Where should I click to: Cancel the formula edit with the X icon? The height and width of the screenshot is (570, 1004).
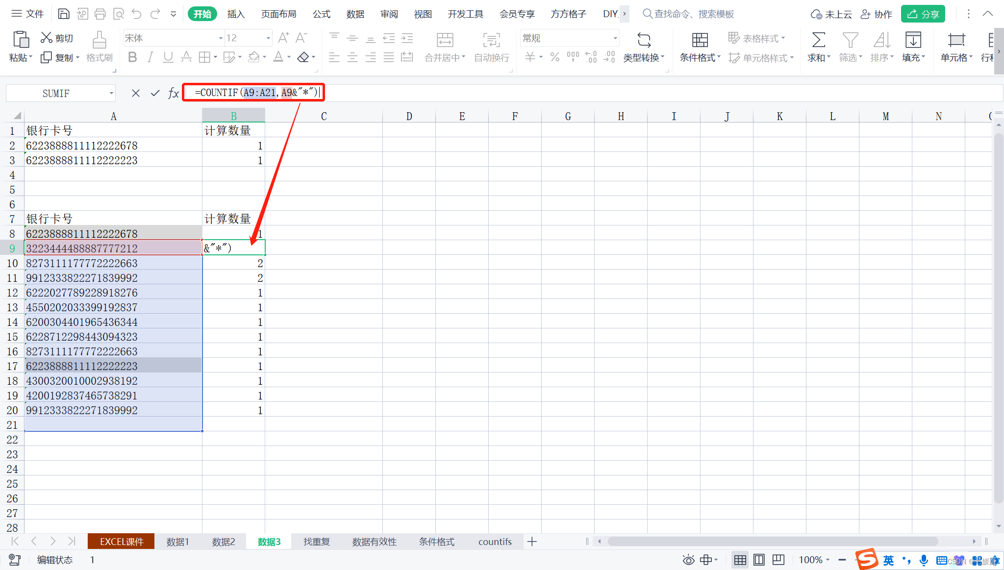[136, 93]
